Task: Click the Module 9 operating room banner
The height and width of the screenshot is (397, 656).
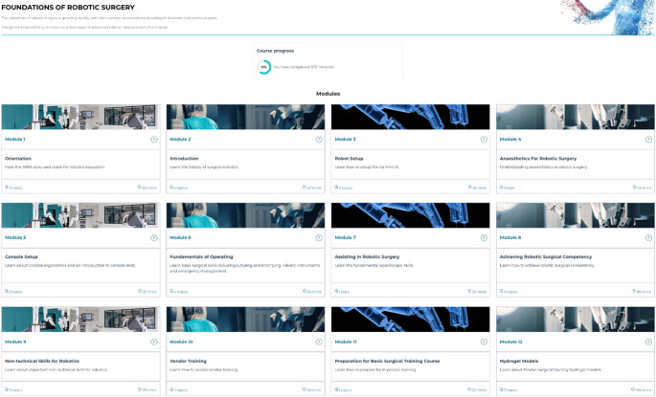Action: point(80,320)
